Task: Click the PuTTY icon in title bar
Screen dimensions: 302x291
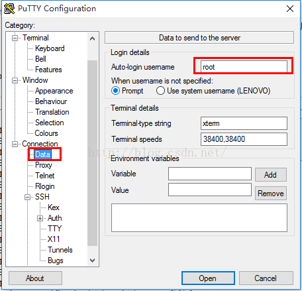Action: [x=9, y=9]
